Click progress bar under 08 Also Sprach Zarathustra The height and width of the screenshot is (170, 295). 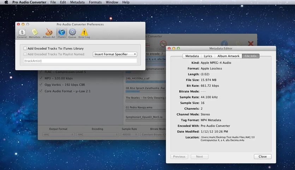(x=146, y=91)
